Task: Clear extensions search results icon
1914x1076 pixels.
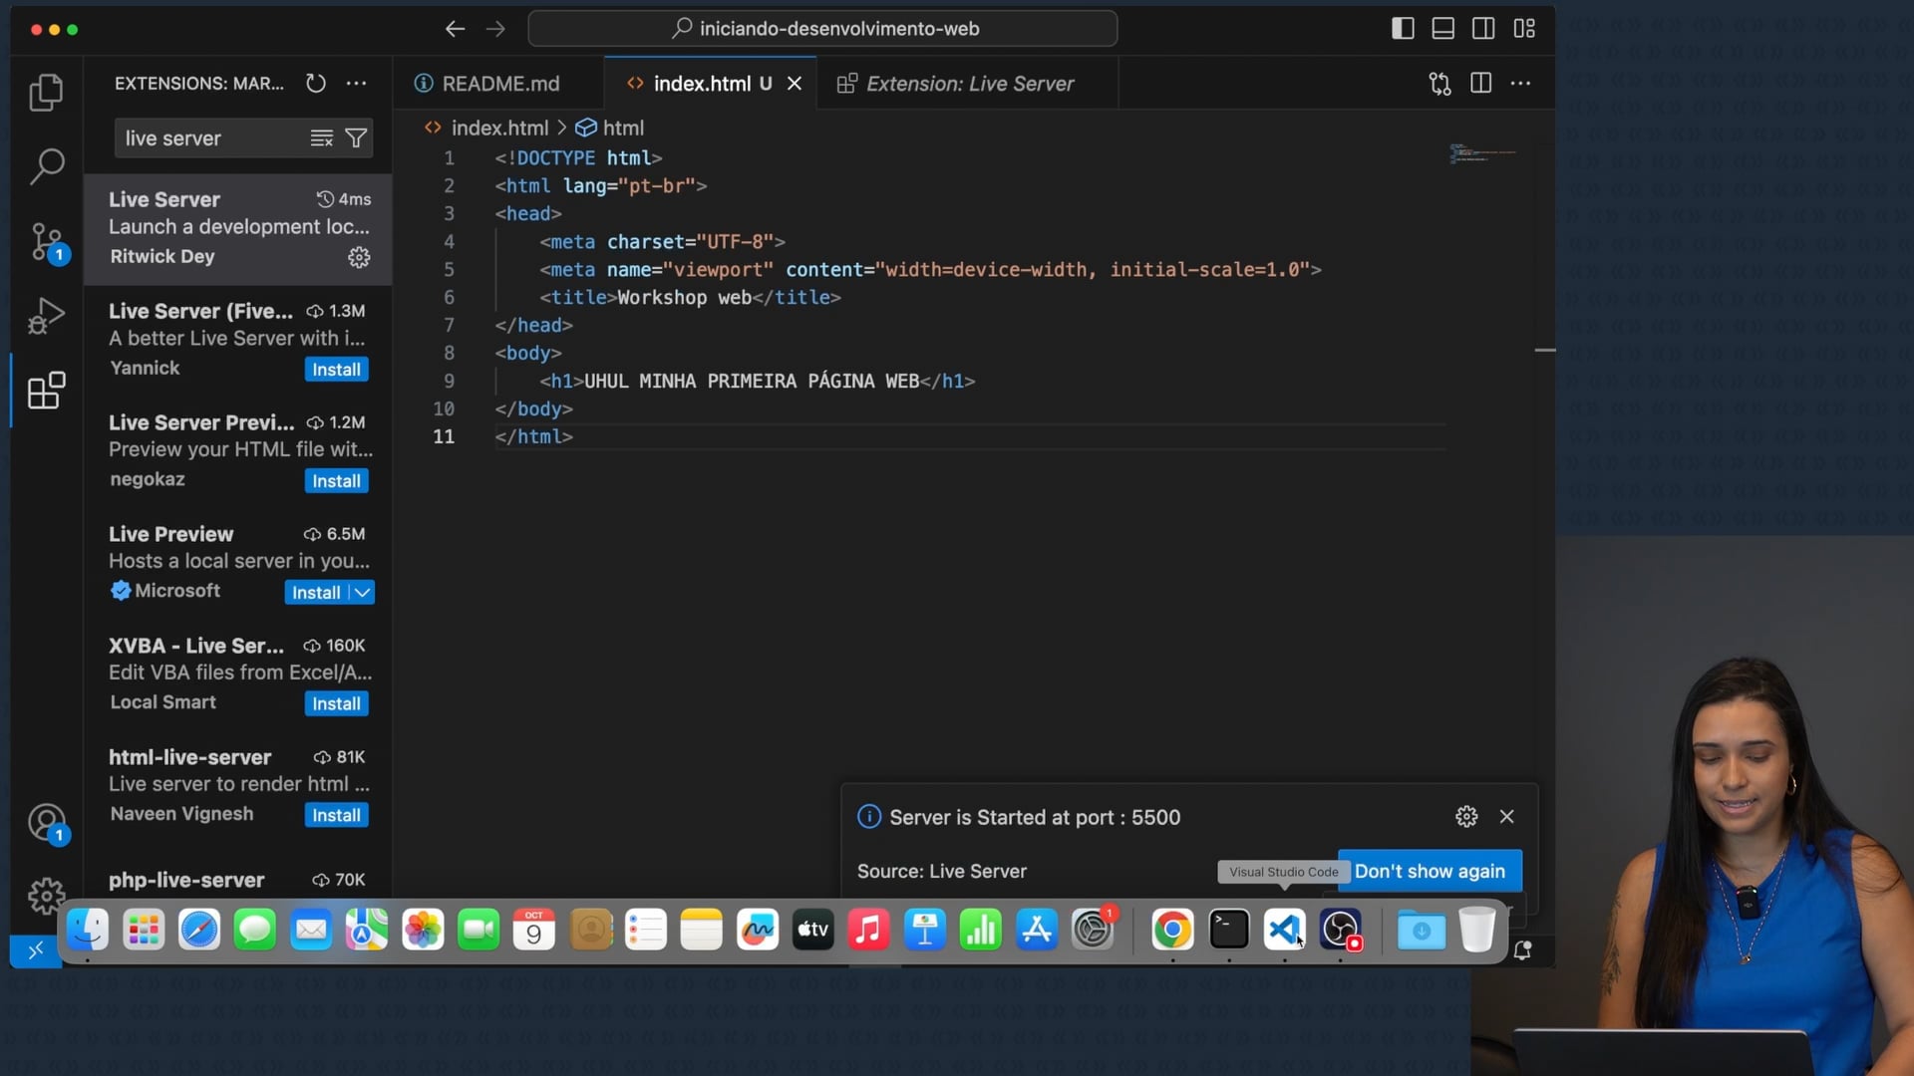Action: pos(321,138)
